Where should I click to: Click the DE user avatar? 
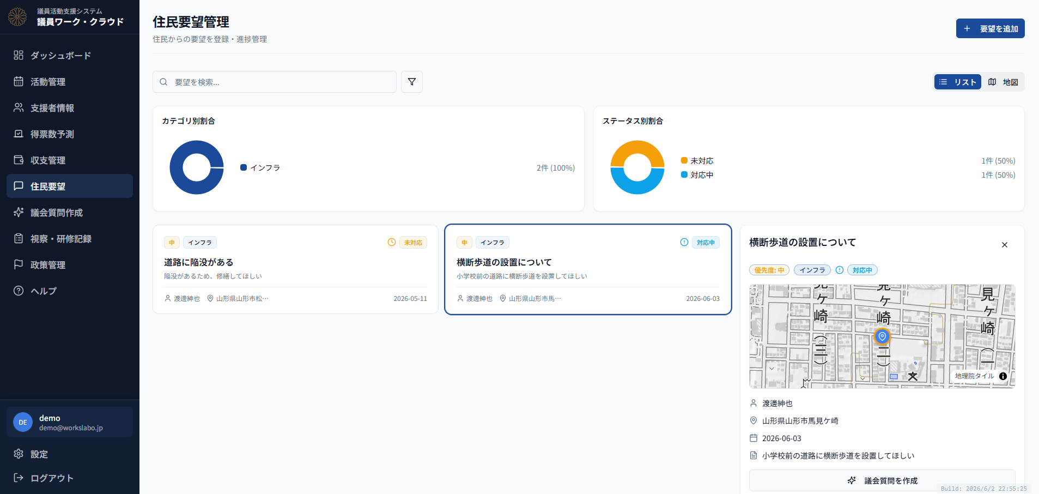(x=23, y=422)
